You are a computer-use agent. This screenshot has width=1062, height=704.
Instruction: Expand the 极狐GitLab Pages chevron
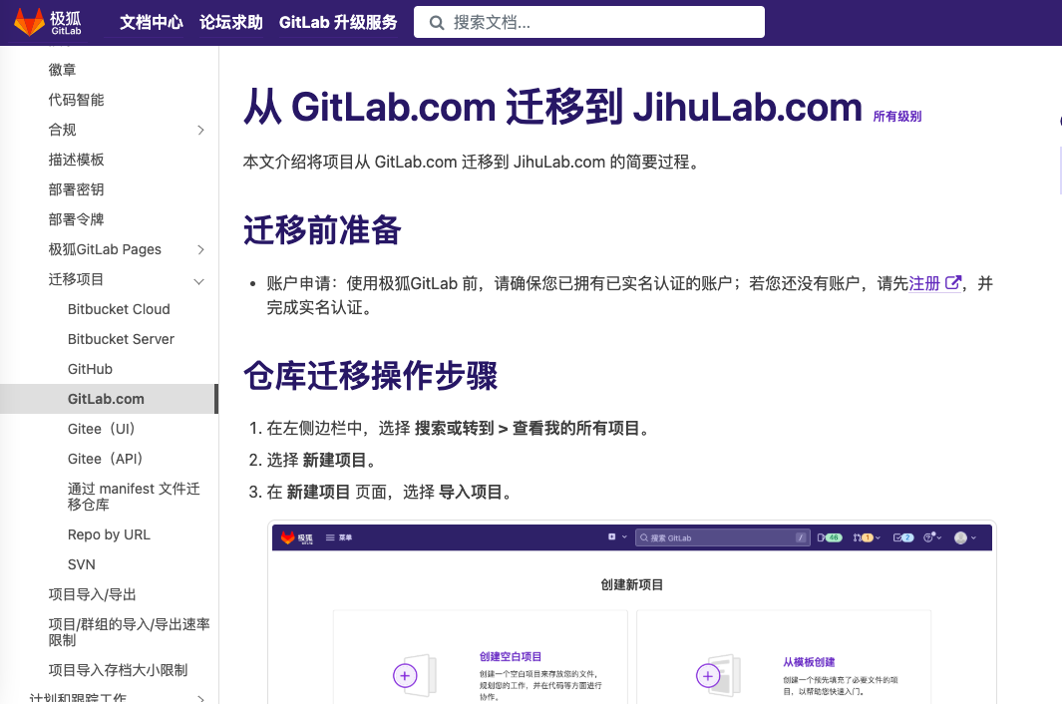200,250
